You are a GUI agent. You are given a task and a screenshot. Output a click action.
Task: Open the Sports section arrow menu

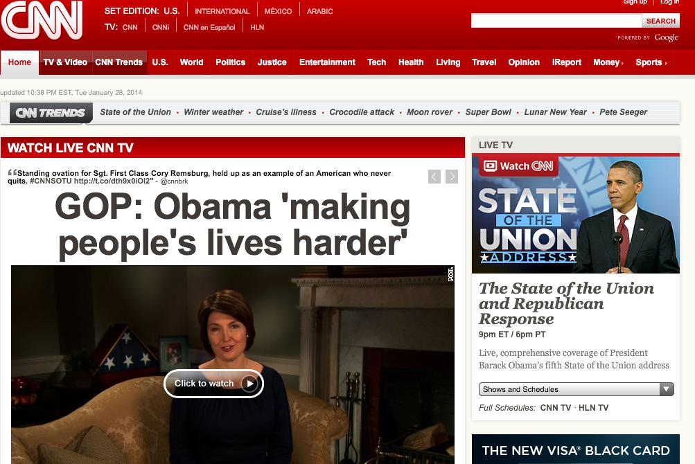pos(666,63)
